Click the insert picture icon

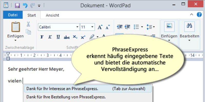(x=169, y=27)
